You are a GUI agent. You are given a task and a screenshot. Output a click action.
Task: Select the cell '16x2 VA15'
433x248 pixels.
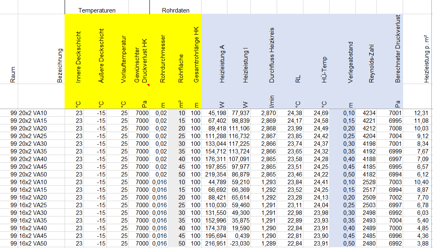[42, 190]
